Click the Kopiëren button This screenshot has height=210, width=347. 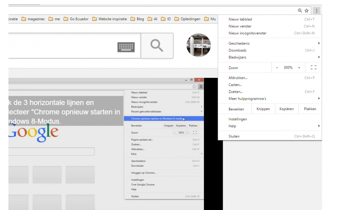(287, 109)
